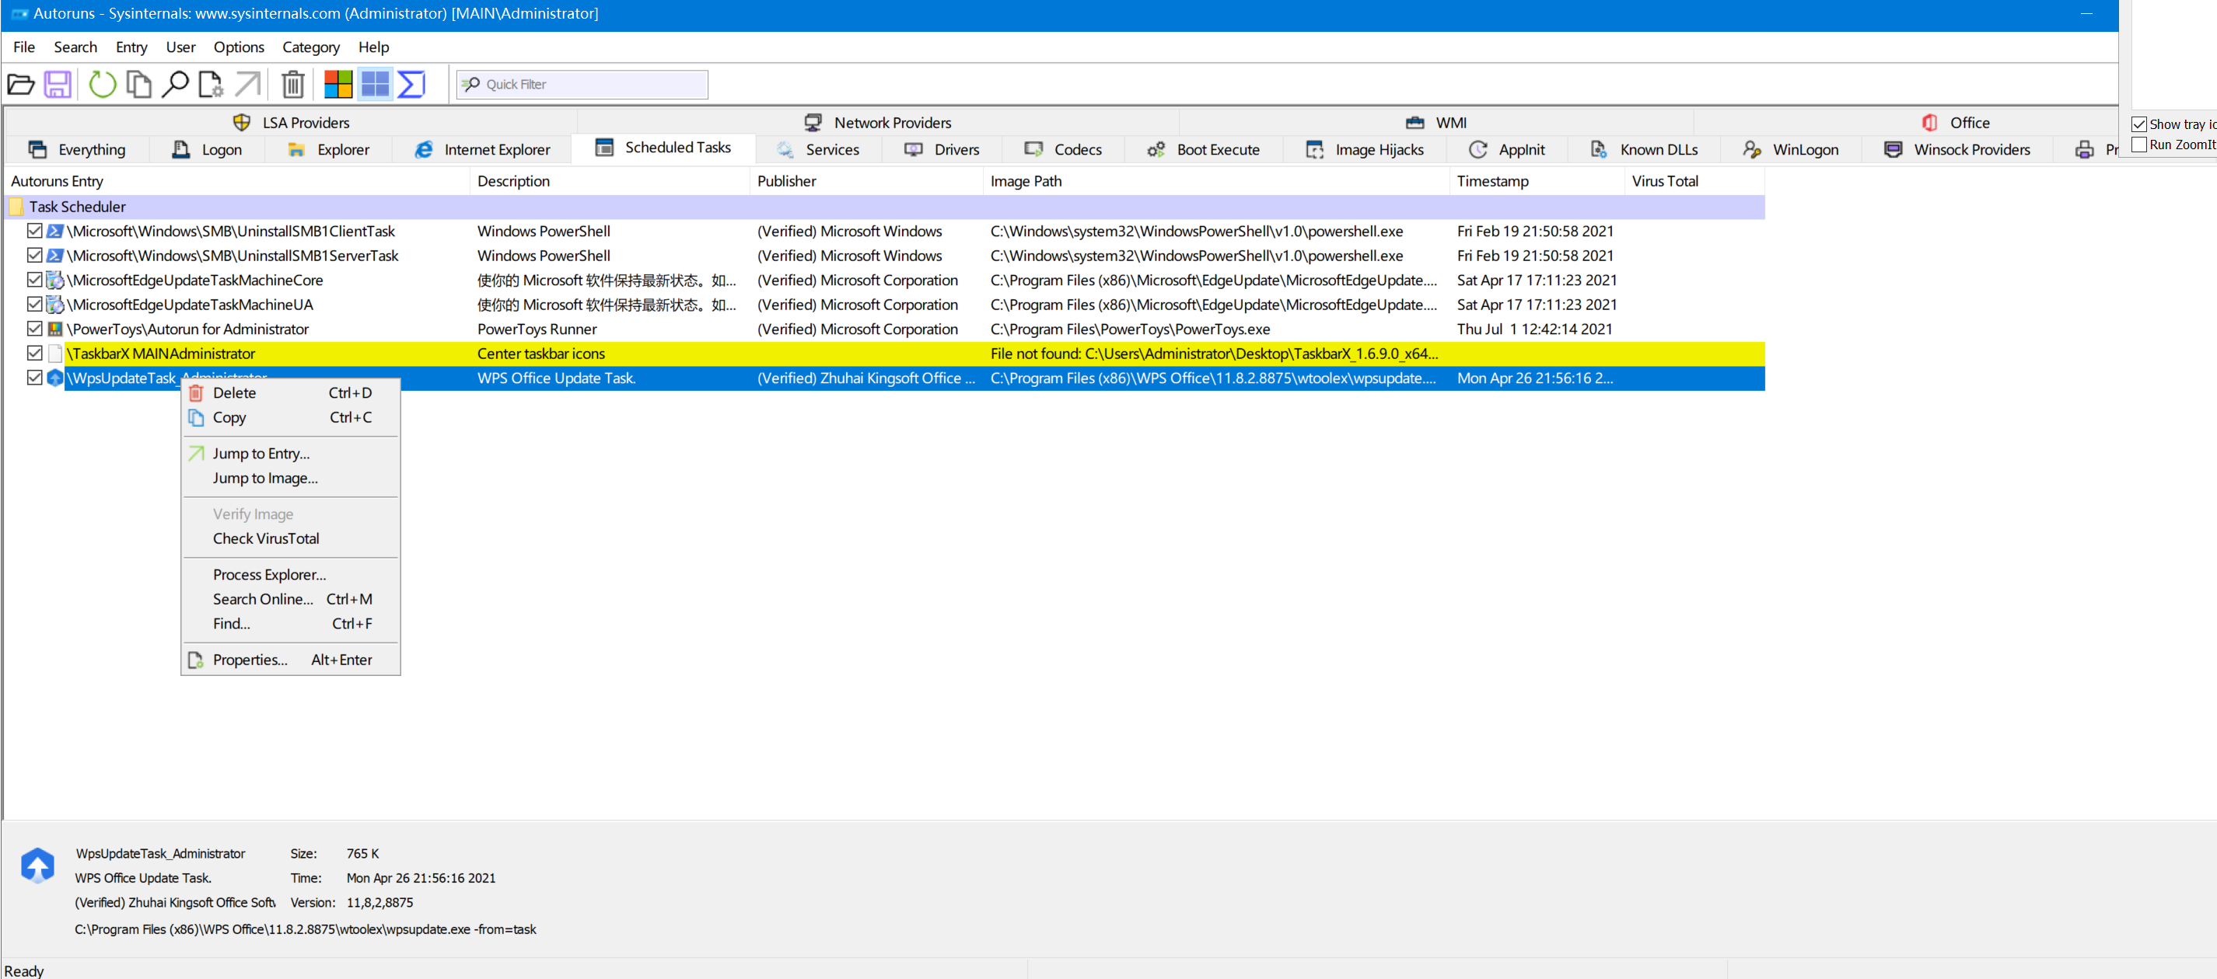Viewport: 2217px width, 979px height.
Task: Switch to the Known DLLs tab
Action: click(x=1644, y=150)
